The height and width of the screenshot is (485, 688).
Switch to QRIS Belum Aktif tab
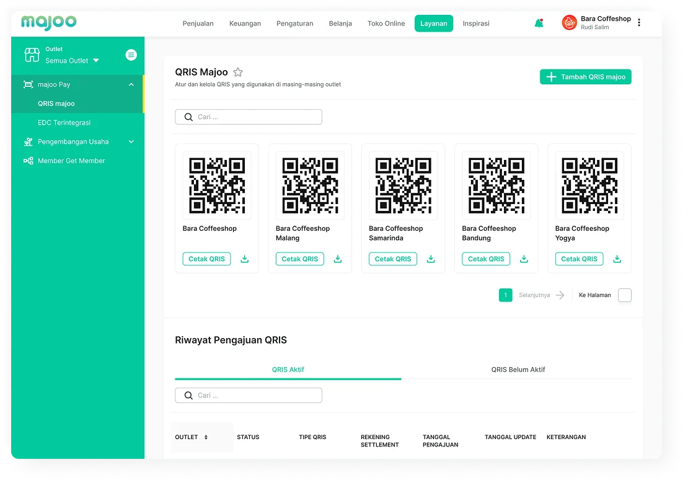click(x=518, y=370)
